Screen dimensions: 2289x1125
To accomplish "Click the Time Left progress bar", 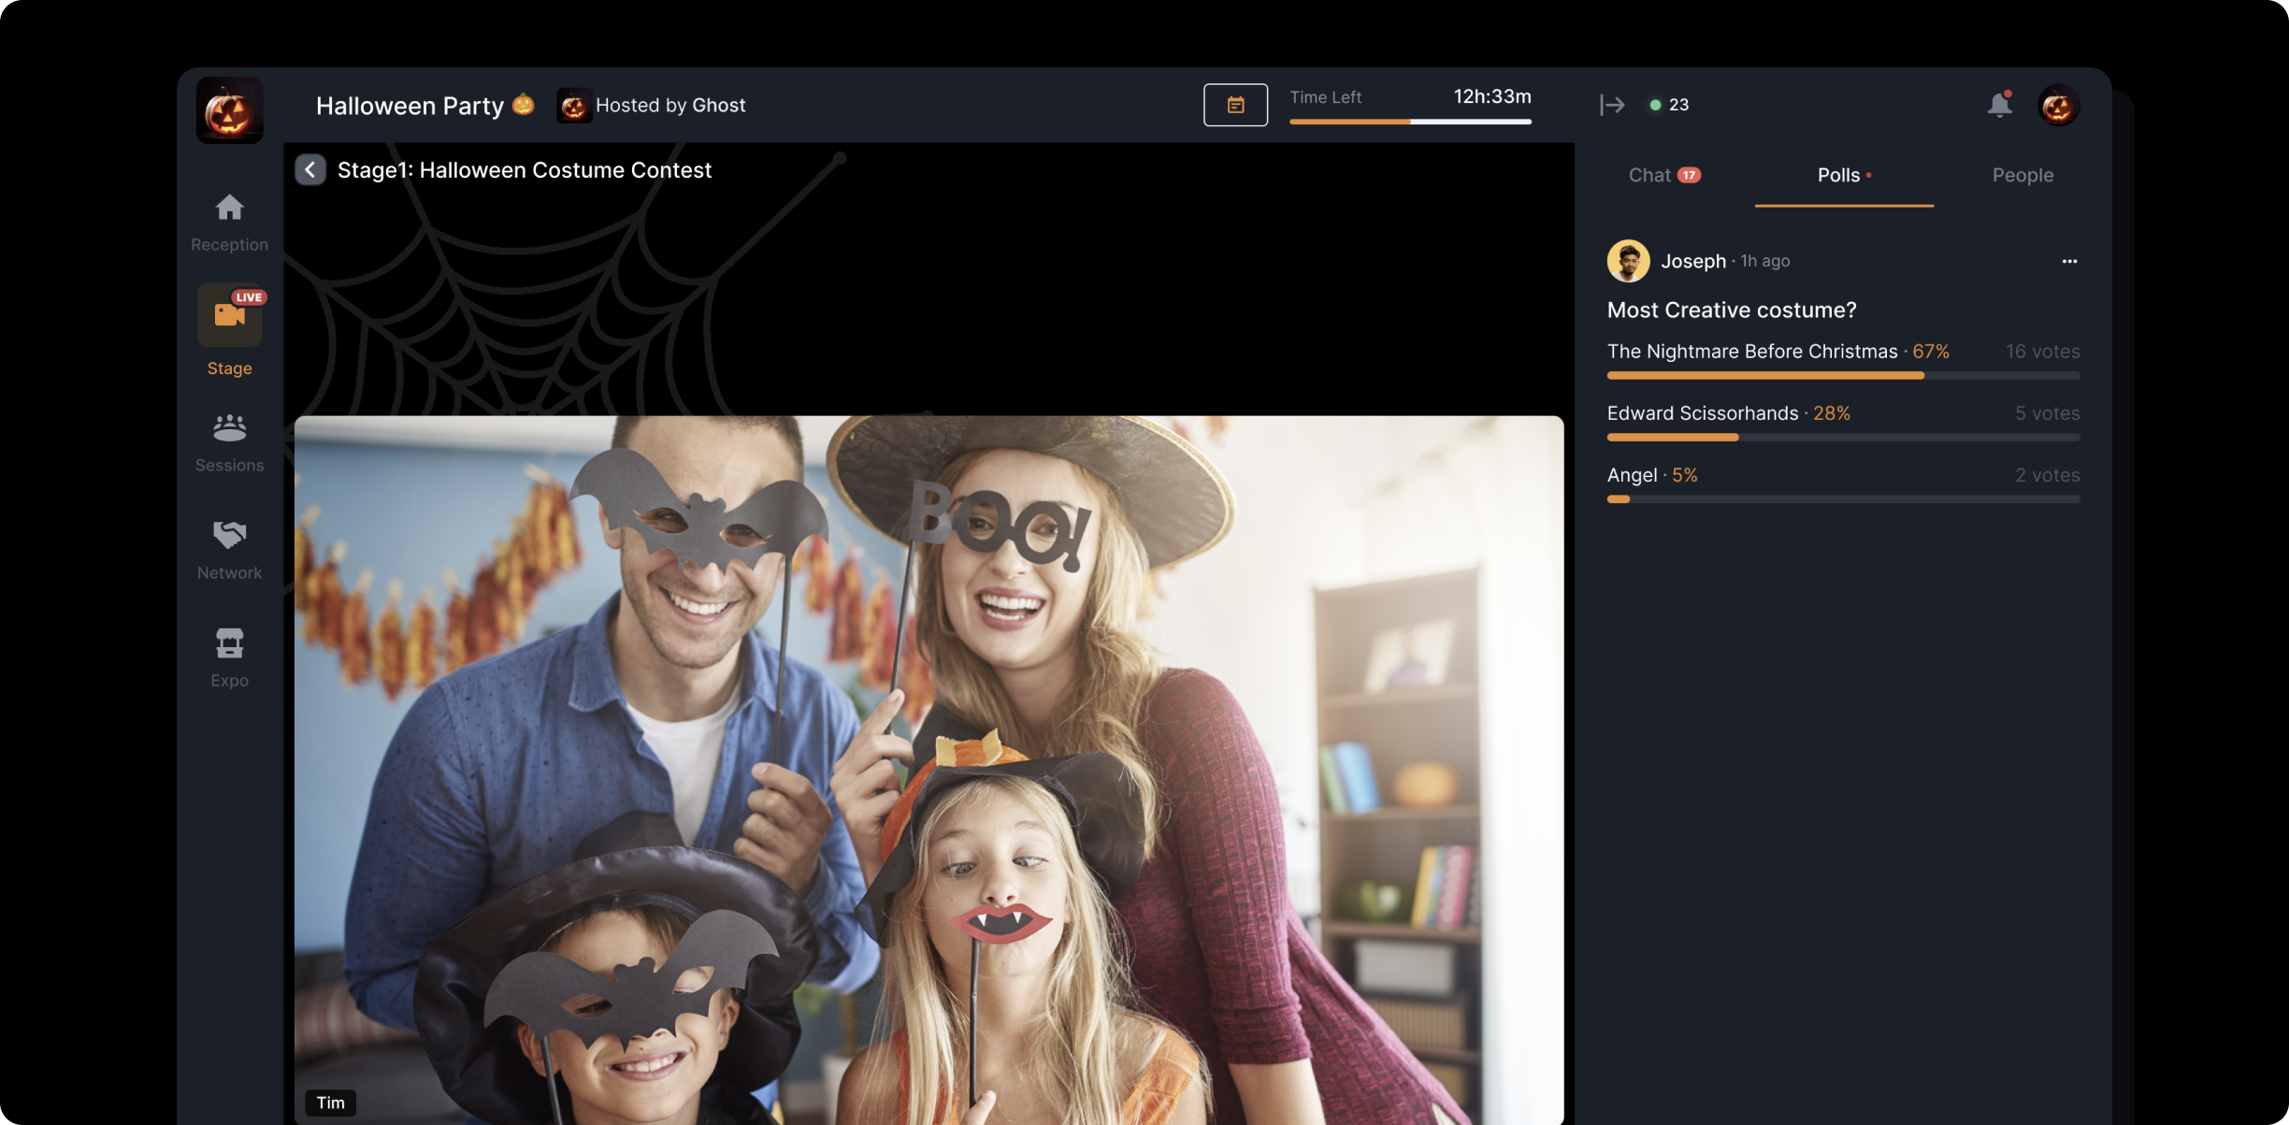I will pos(1410,122).
